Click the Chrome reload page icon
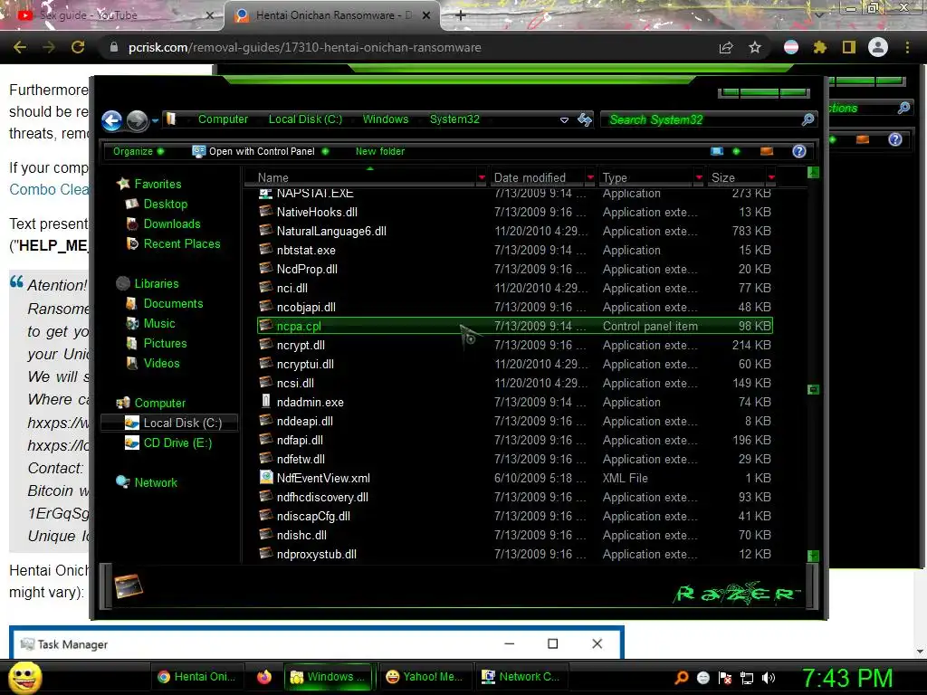The width and height of the screenshot is (927, 695). pyautogui.click(x=78, y=47)
